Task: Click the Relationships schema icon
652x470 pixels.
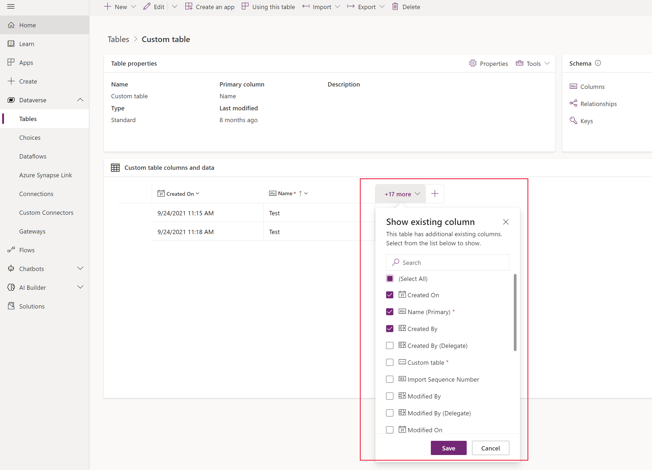Action: [574, 104]
